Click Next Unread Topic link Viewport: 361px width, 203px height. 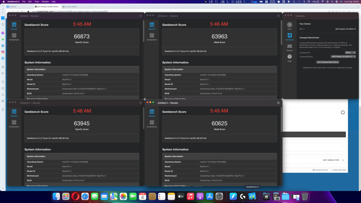[x=333, y=160]
